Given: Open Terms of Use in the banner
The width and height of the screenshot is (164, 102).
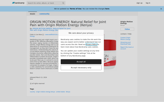Looking at the screenshot, I should (x=75, y=9).
